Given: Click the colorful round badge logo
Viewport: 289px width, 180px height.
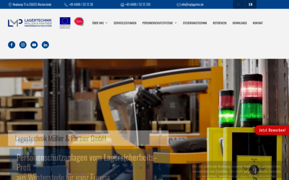Looking at the screenshot, I should coord(79,22).
